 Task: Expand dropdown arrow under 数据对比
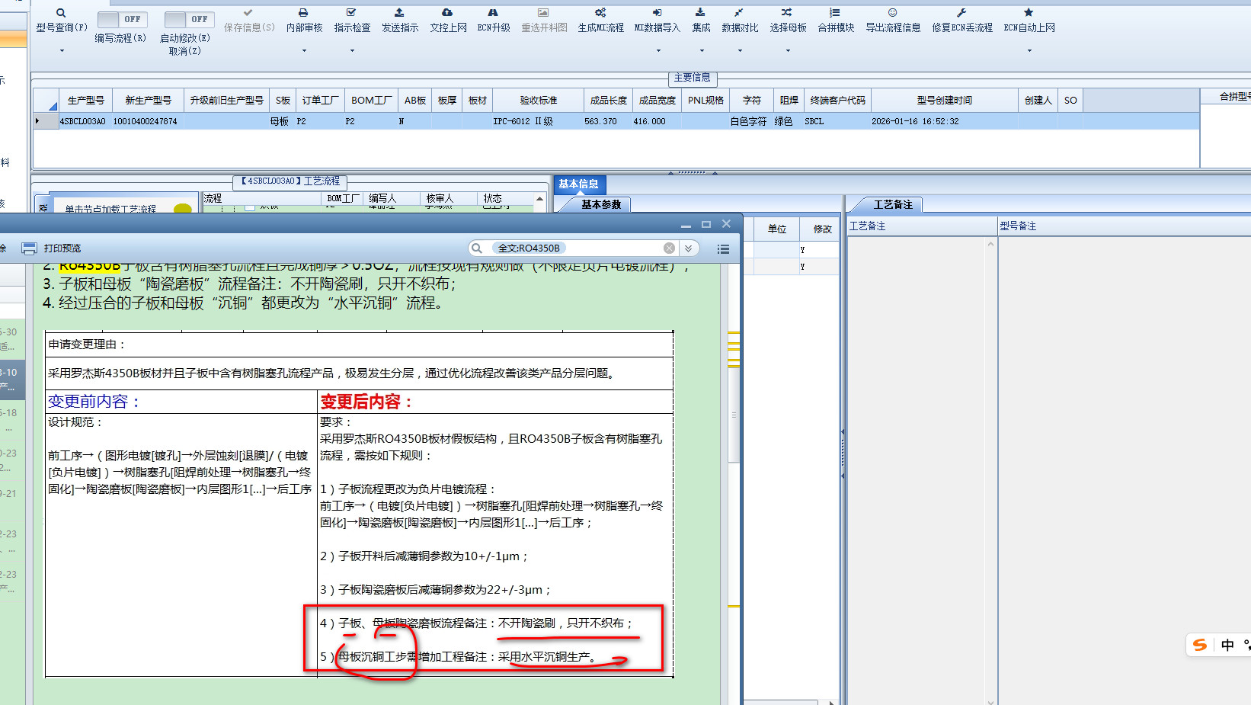click(x=740, y=51)
